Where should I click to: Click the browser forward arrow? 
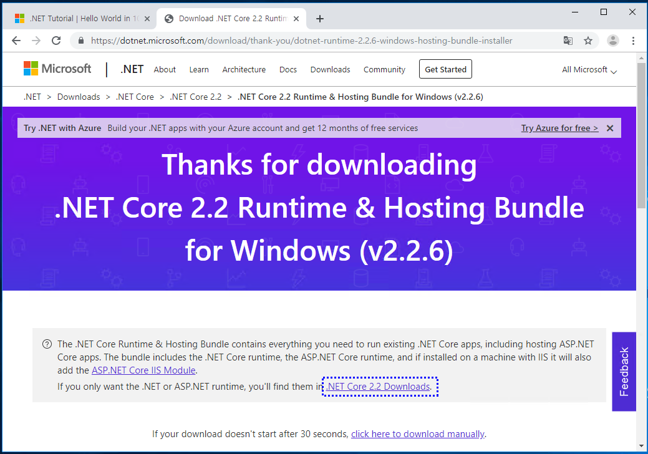(x=36, y=41)
